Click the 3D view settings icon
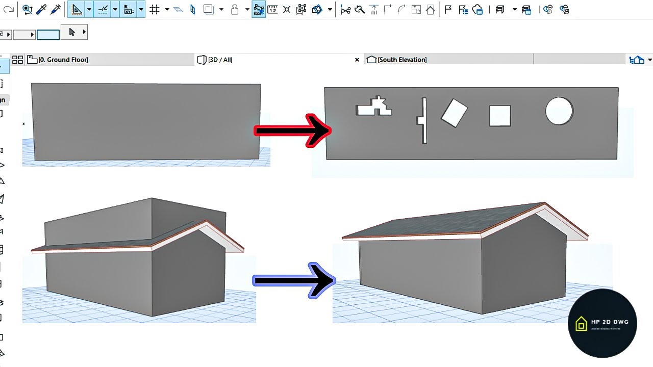 point(526,9)
